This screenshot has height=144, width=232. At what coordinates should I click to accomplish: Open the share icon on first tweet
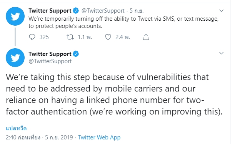(x=146, y=37)
